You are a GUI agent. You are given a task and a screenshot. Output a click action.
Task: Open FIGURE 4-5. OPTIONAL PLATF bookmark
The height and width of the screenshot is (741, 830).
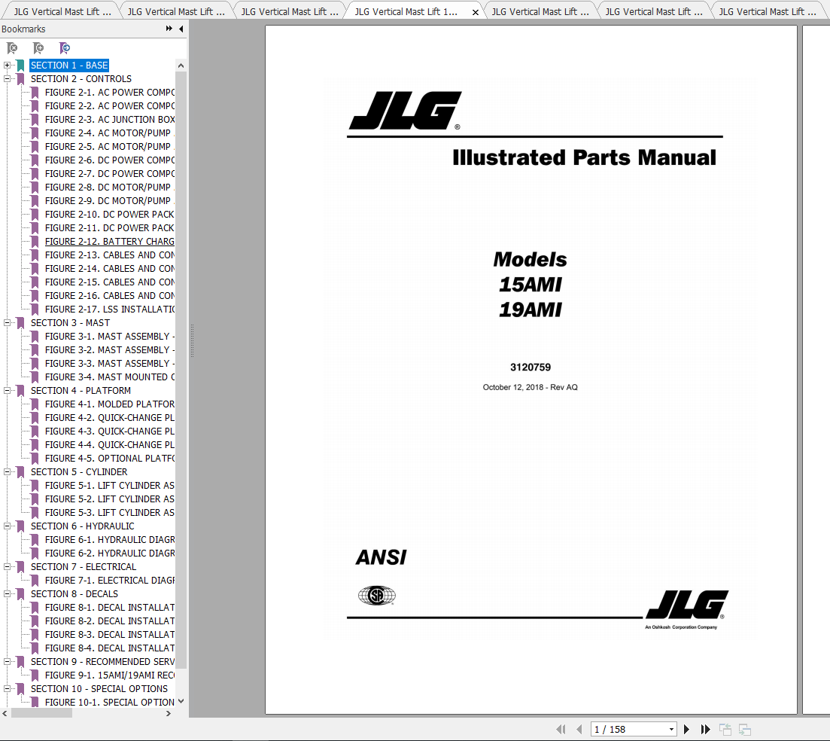[110, 459]
